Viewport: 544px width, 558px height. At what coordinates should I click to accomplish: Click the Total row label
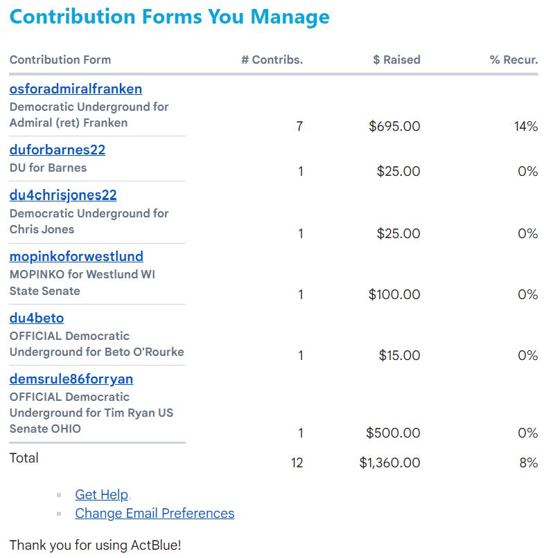click(x=24, y=458)
